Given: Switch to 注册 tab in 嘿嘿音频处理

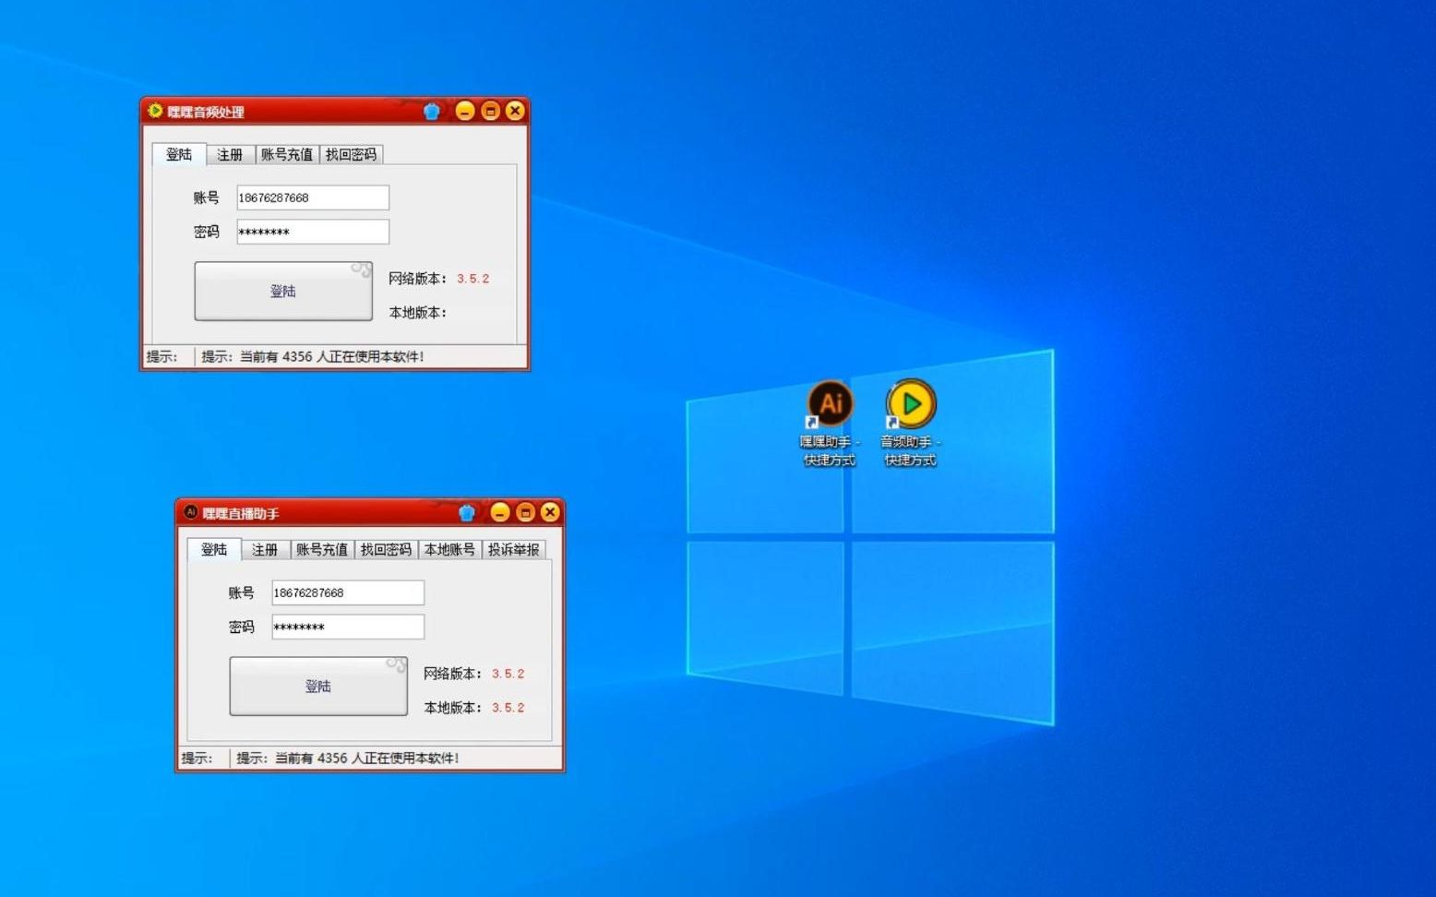Looking at the screenshot, I should [230, 155].
